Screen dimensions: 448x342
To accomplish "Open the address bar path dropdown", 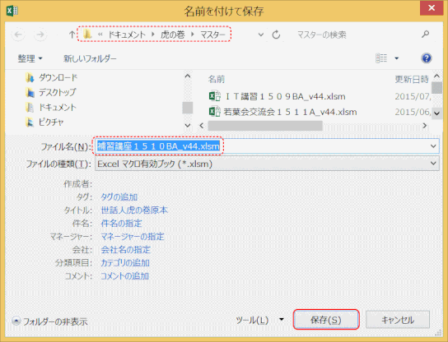I will pos(260,35).
